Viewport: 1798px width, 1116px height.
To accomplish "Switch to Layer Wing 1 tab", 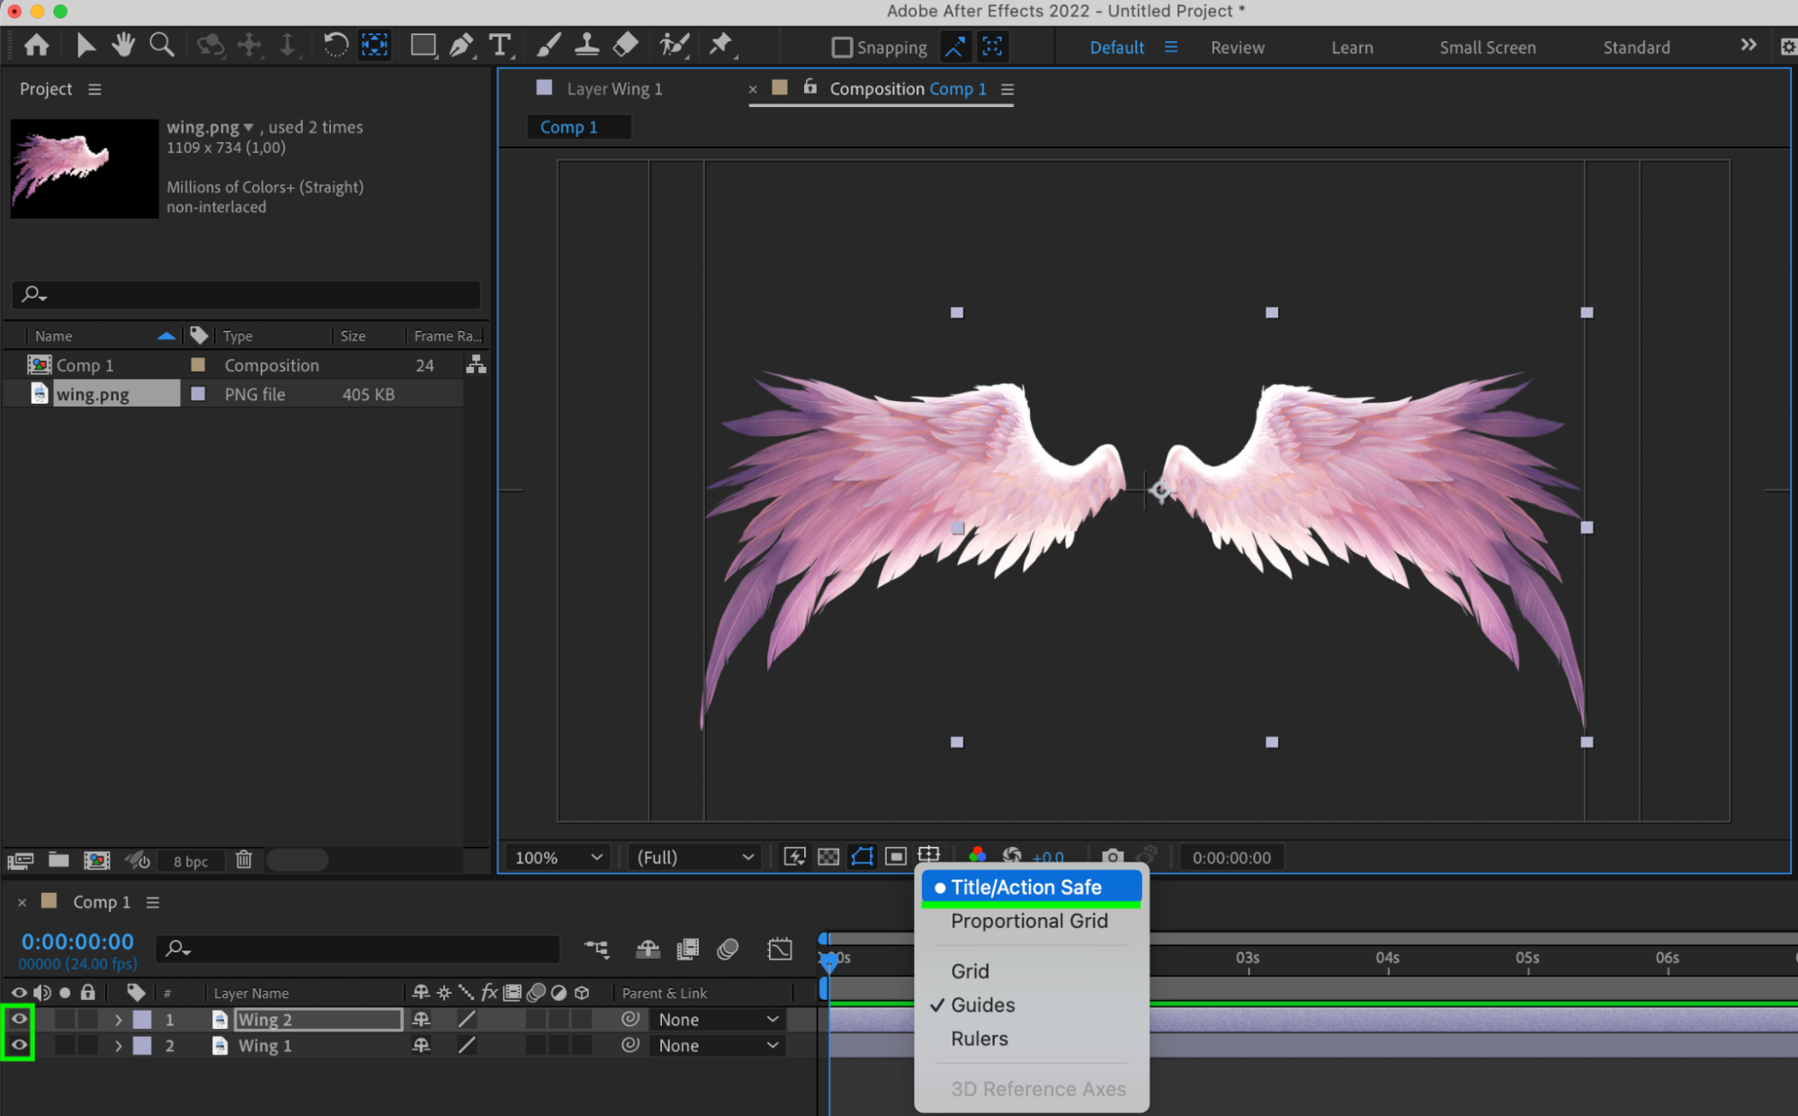I will click(614, 89).
